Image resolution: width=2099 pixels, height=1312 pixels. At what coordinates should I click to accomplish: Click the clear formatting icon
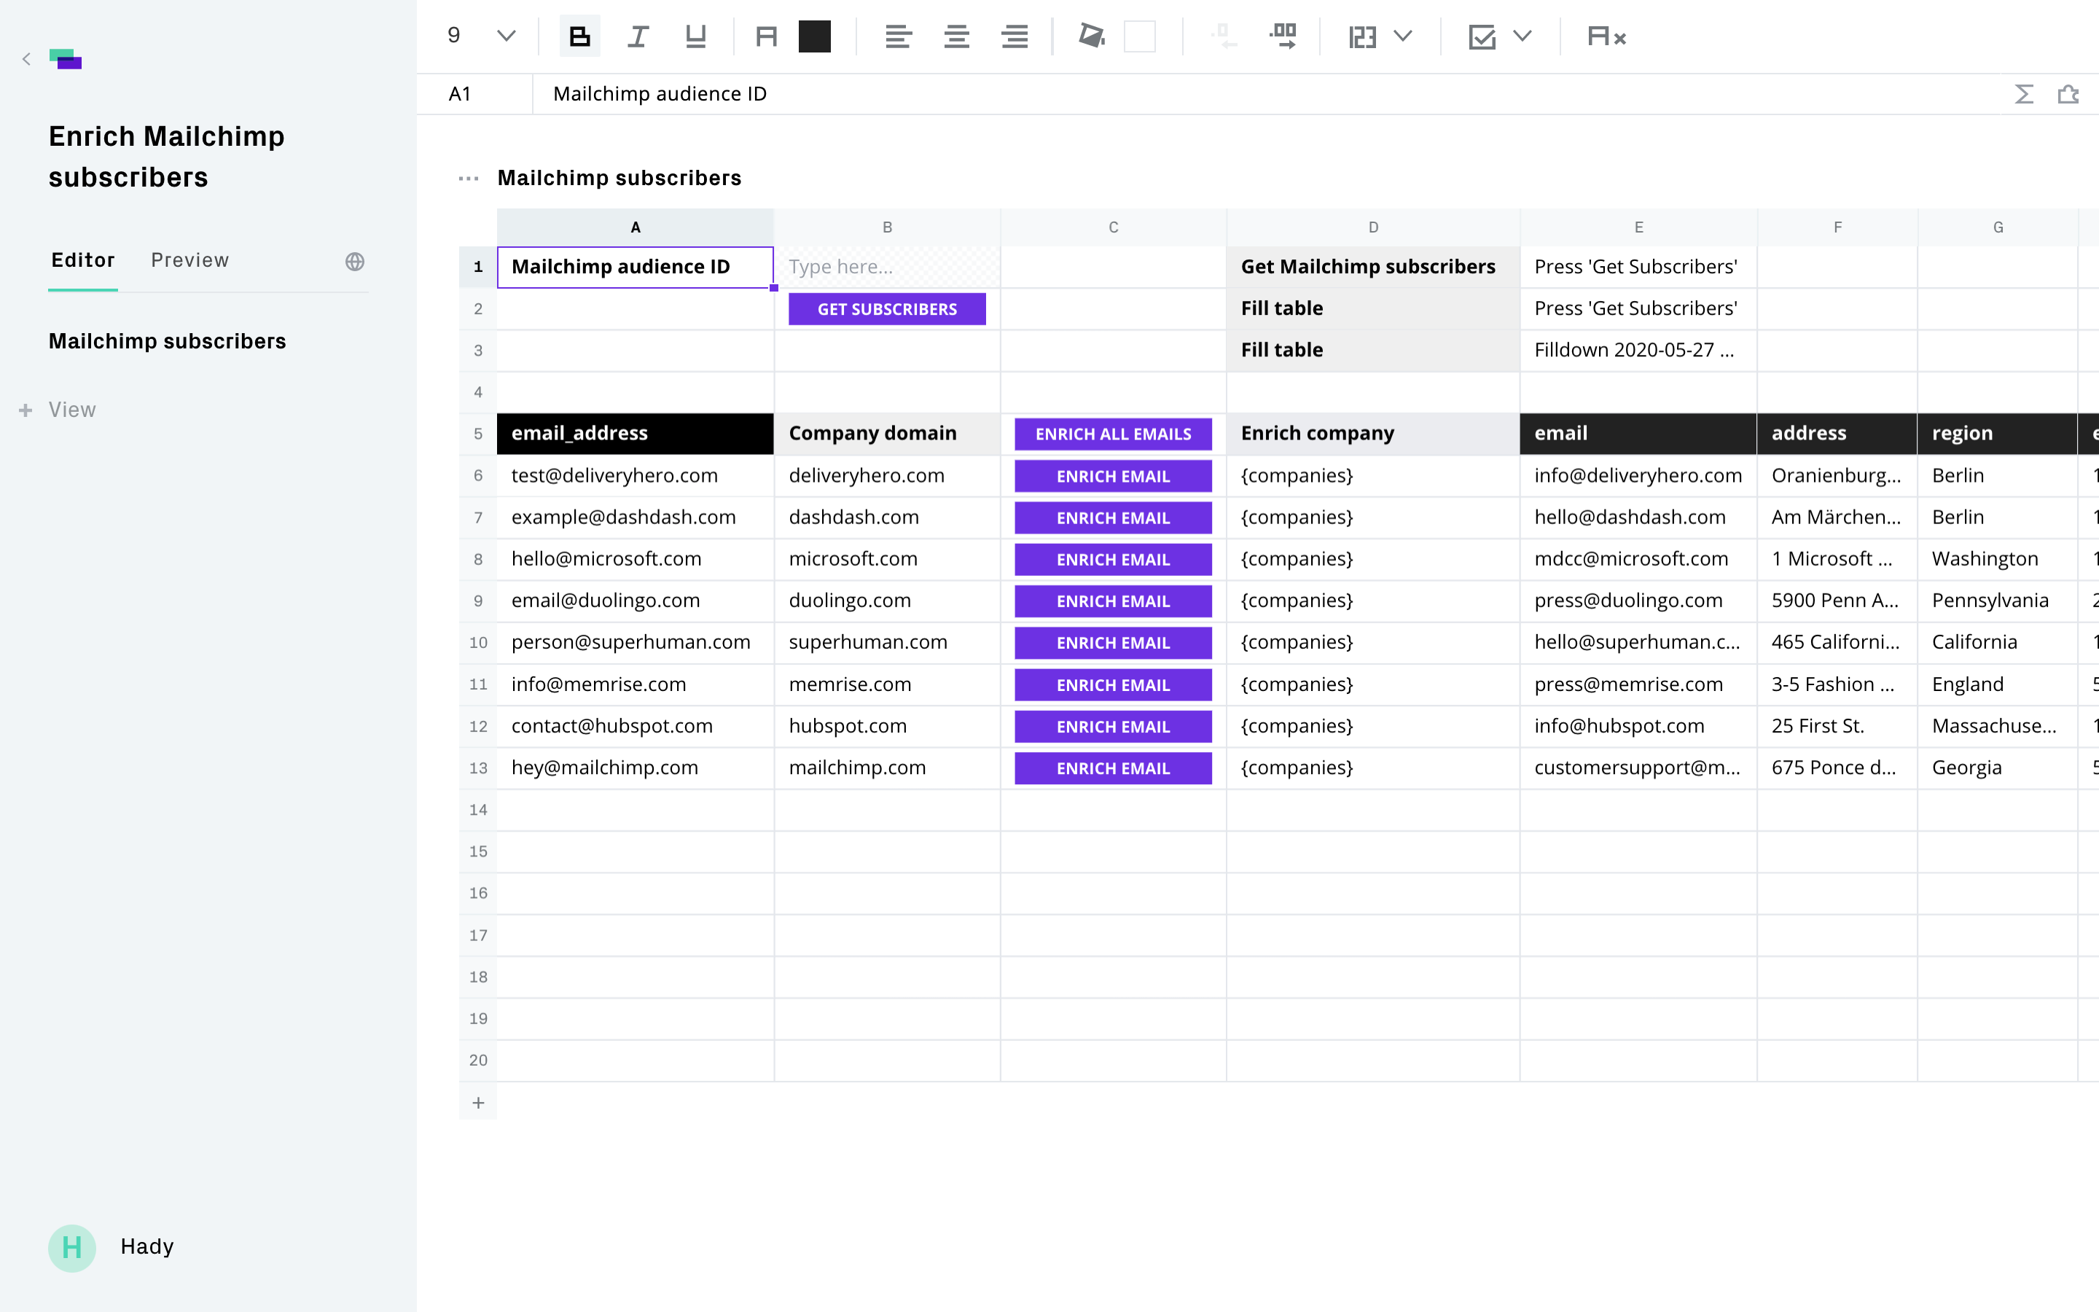click(x=1606, y=36)
